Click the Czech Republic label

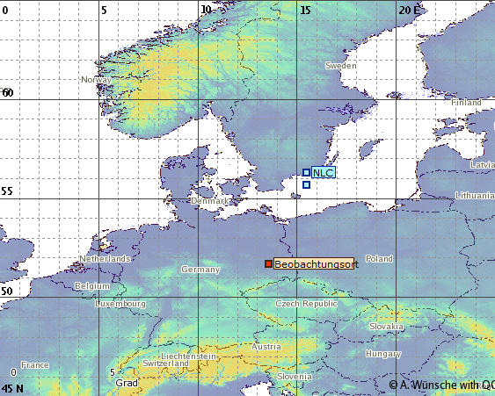coord(306,304)
